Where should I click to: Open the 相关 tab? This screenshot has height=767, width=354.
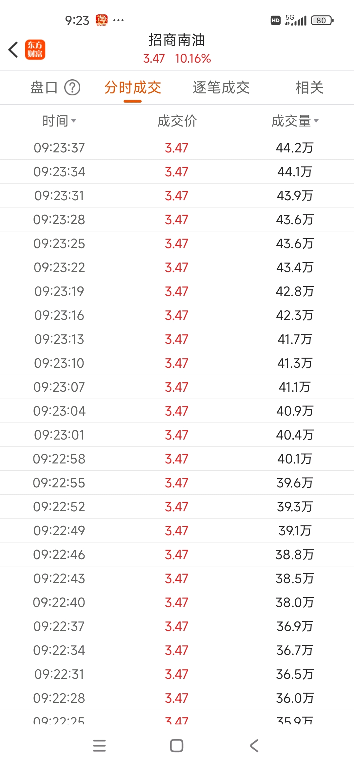(x=310, y=88)
